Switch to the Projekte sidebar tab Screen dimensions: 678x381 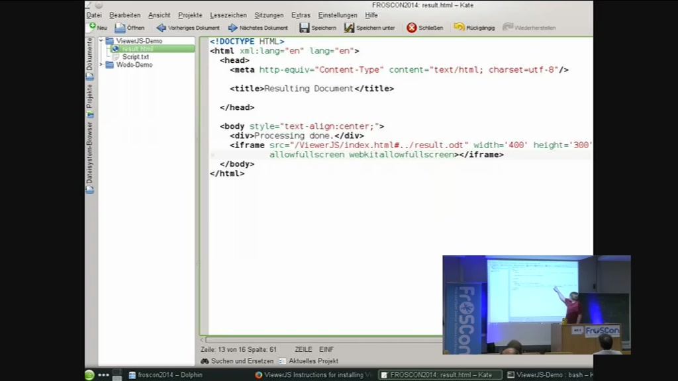[89, 101]
